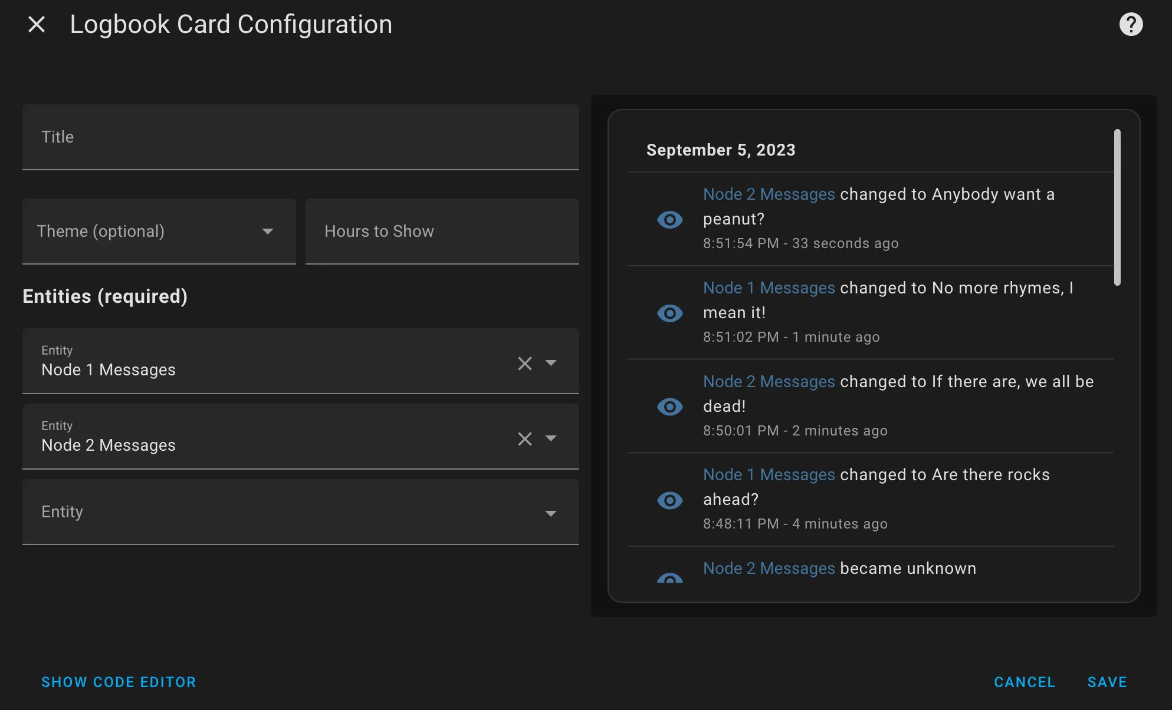Focus the Title input field

300,137
